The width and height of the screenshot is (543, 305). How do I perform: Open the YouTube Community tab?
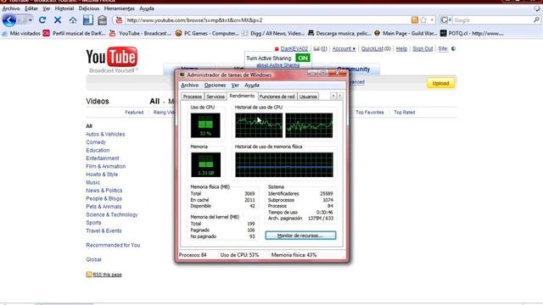[353, 69]
